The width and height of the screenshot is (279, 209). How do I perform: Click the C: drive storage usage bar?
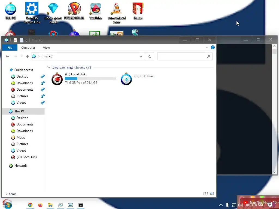pos(90,78)
